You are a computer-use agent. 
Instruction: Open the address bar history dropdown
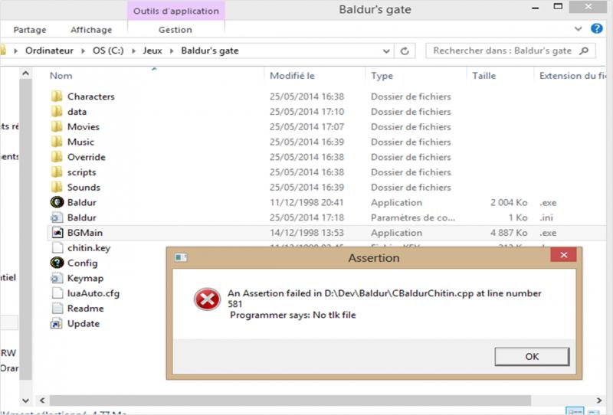(x=386, y=51)
